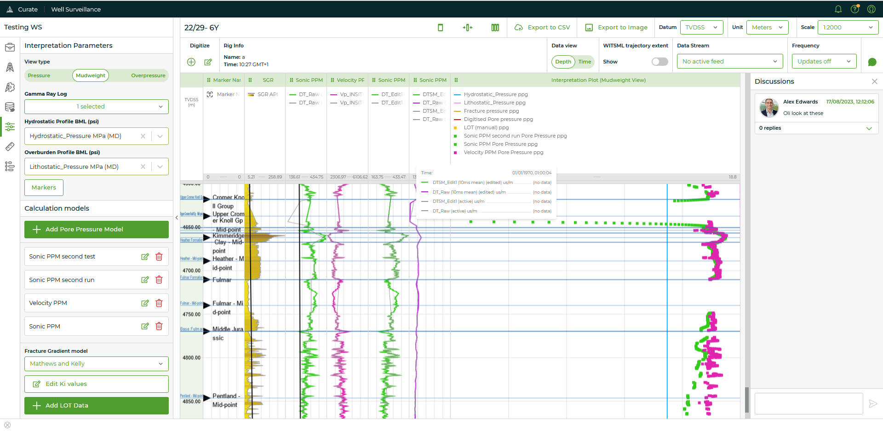Viewport: 883px width, 431px height.
Task: Delete the Velocity PPM model
Action: click(x=159, y=303)
